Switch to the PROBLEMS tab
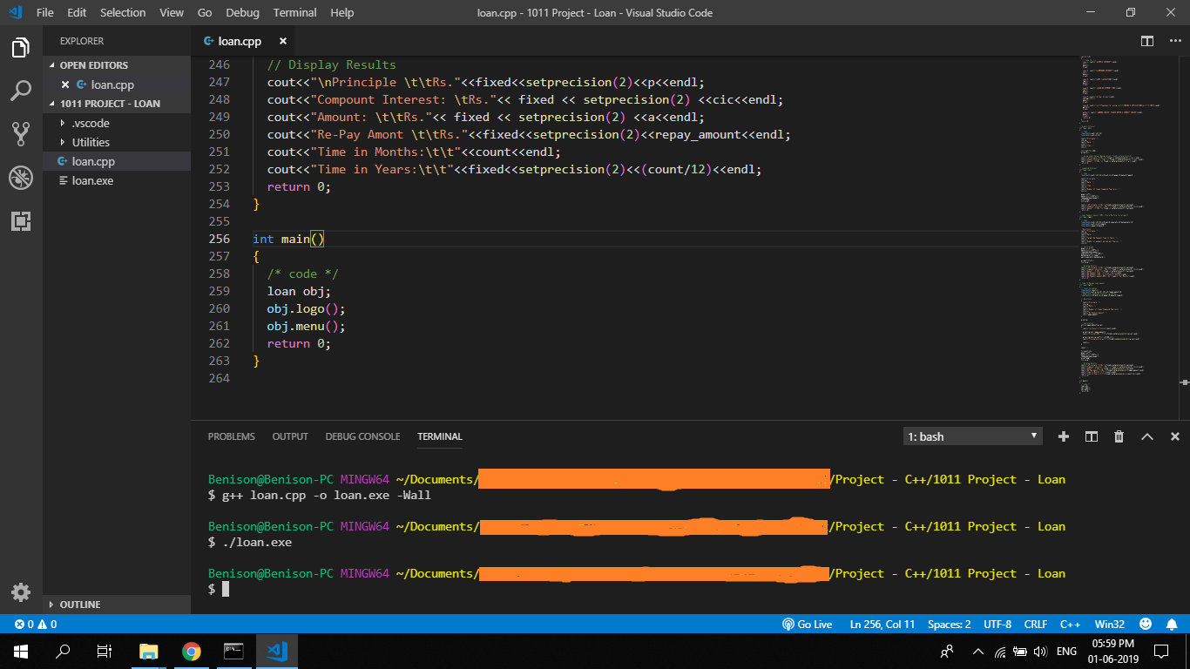 tap(231, 436)
